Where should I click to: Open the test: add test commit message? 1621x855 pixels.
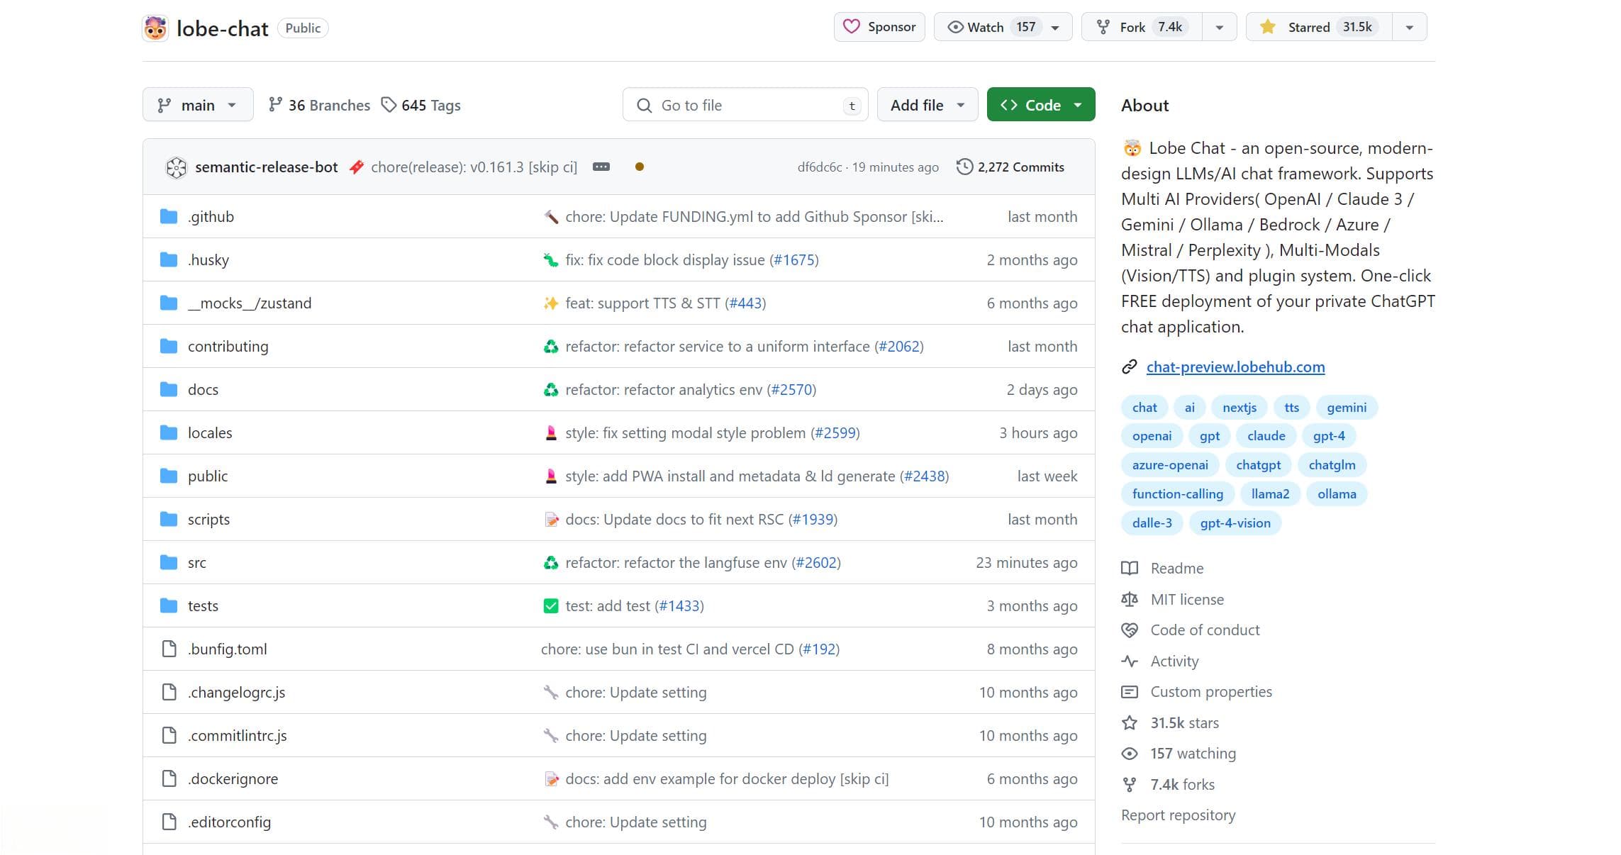click(x=608, y=605)
